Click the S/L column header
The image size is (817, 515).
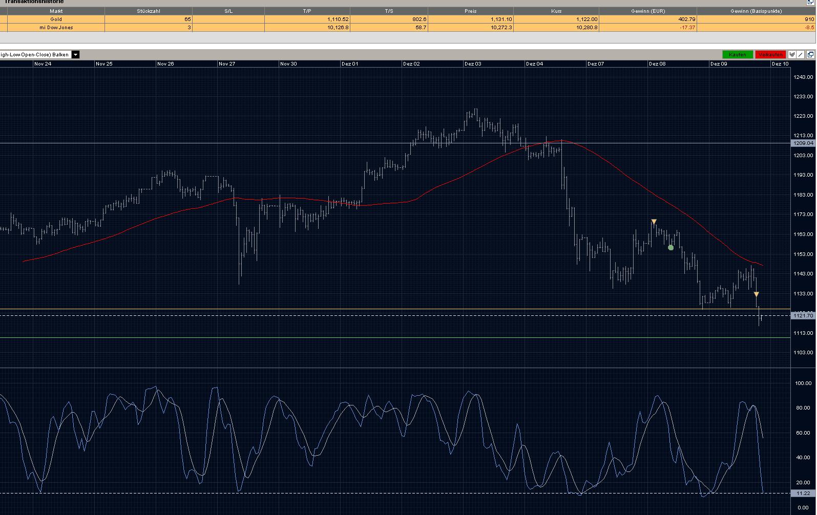click(228, 11)
